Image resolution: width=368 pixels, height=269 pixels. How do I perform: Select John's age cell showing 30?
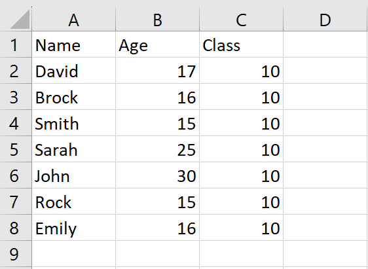157,175
